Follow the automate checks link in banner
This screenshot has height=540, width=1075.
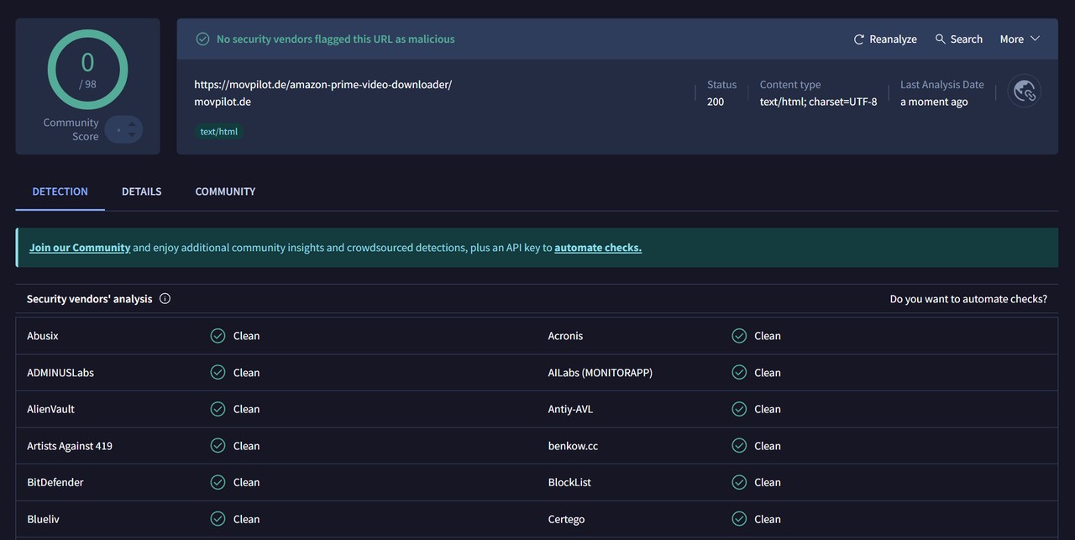pos(597,248)
